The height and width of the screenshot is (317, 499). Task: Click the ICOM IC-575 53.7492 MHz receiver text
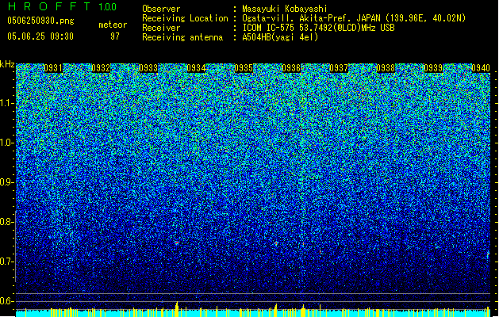(318, 28)
